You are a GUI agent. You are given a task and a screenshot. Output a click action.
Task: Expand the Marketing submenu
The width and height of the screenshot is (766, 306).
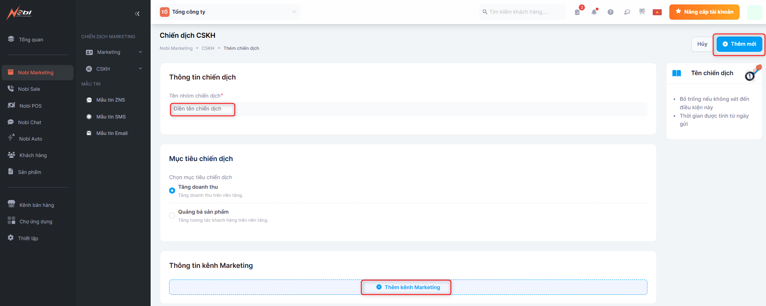[114, 52]
